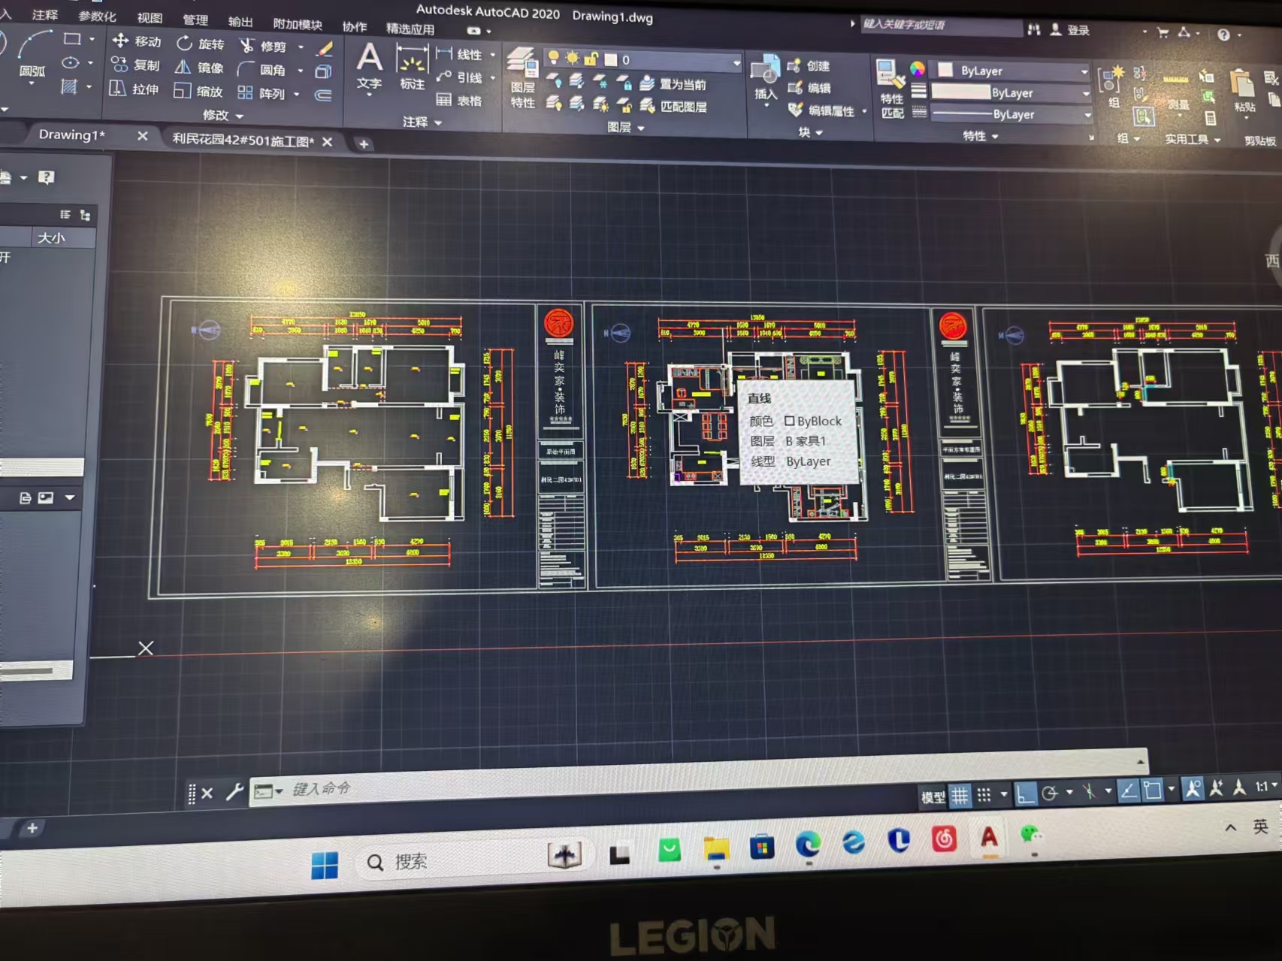Click the 旋转 (Rotate) tool

[x=200, y=44]
